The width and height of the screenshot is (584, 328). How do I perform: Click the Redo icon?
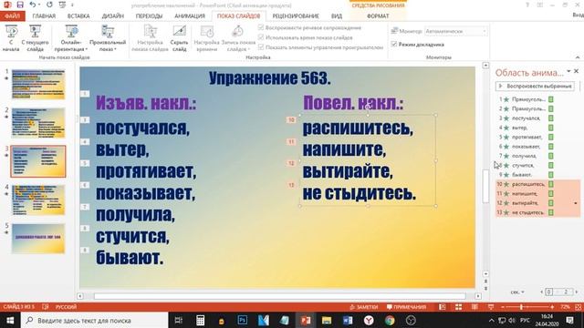click(49, 5)
